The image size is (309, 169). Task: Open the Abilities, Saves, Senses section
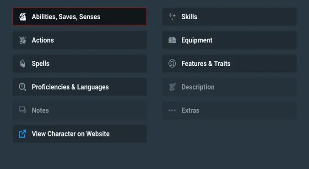[x=80, y=17]
